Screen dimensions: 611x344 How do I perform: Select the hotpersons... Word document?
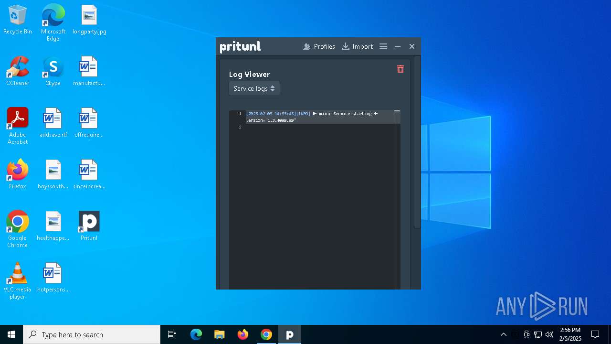pos(53,278)
